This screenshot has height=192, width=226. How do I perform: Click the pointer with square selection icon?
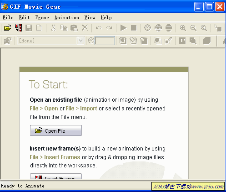(218, 28)
